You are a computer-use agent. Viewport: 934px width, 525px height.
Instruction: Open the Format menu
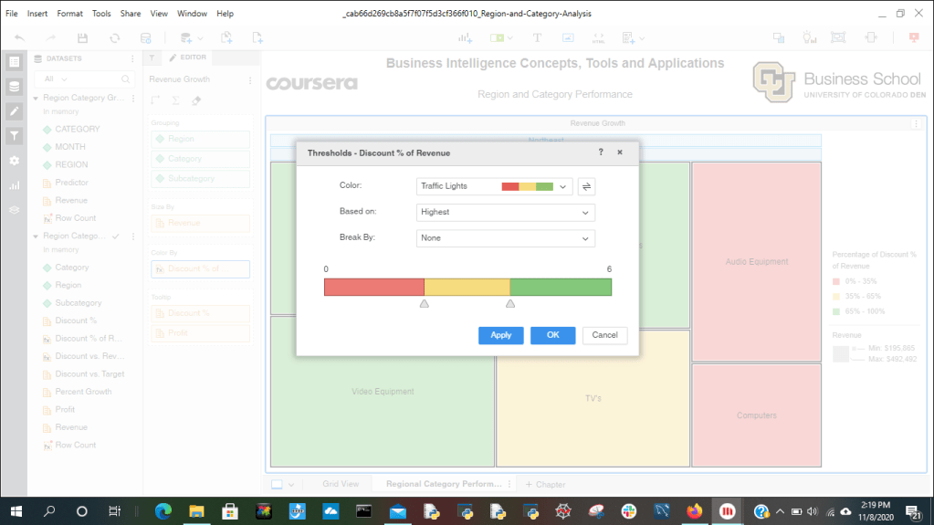[x=69, y=14]
